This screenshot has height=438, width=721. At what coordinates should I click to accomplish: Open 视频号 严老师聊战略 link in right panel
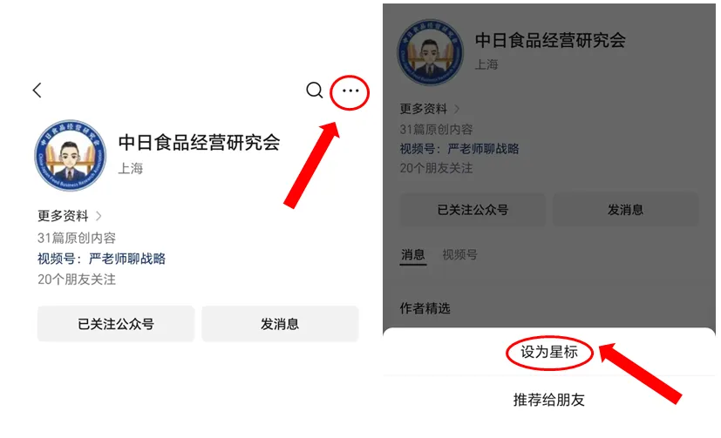coord(459,149)
